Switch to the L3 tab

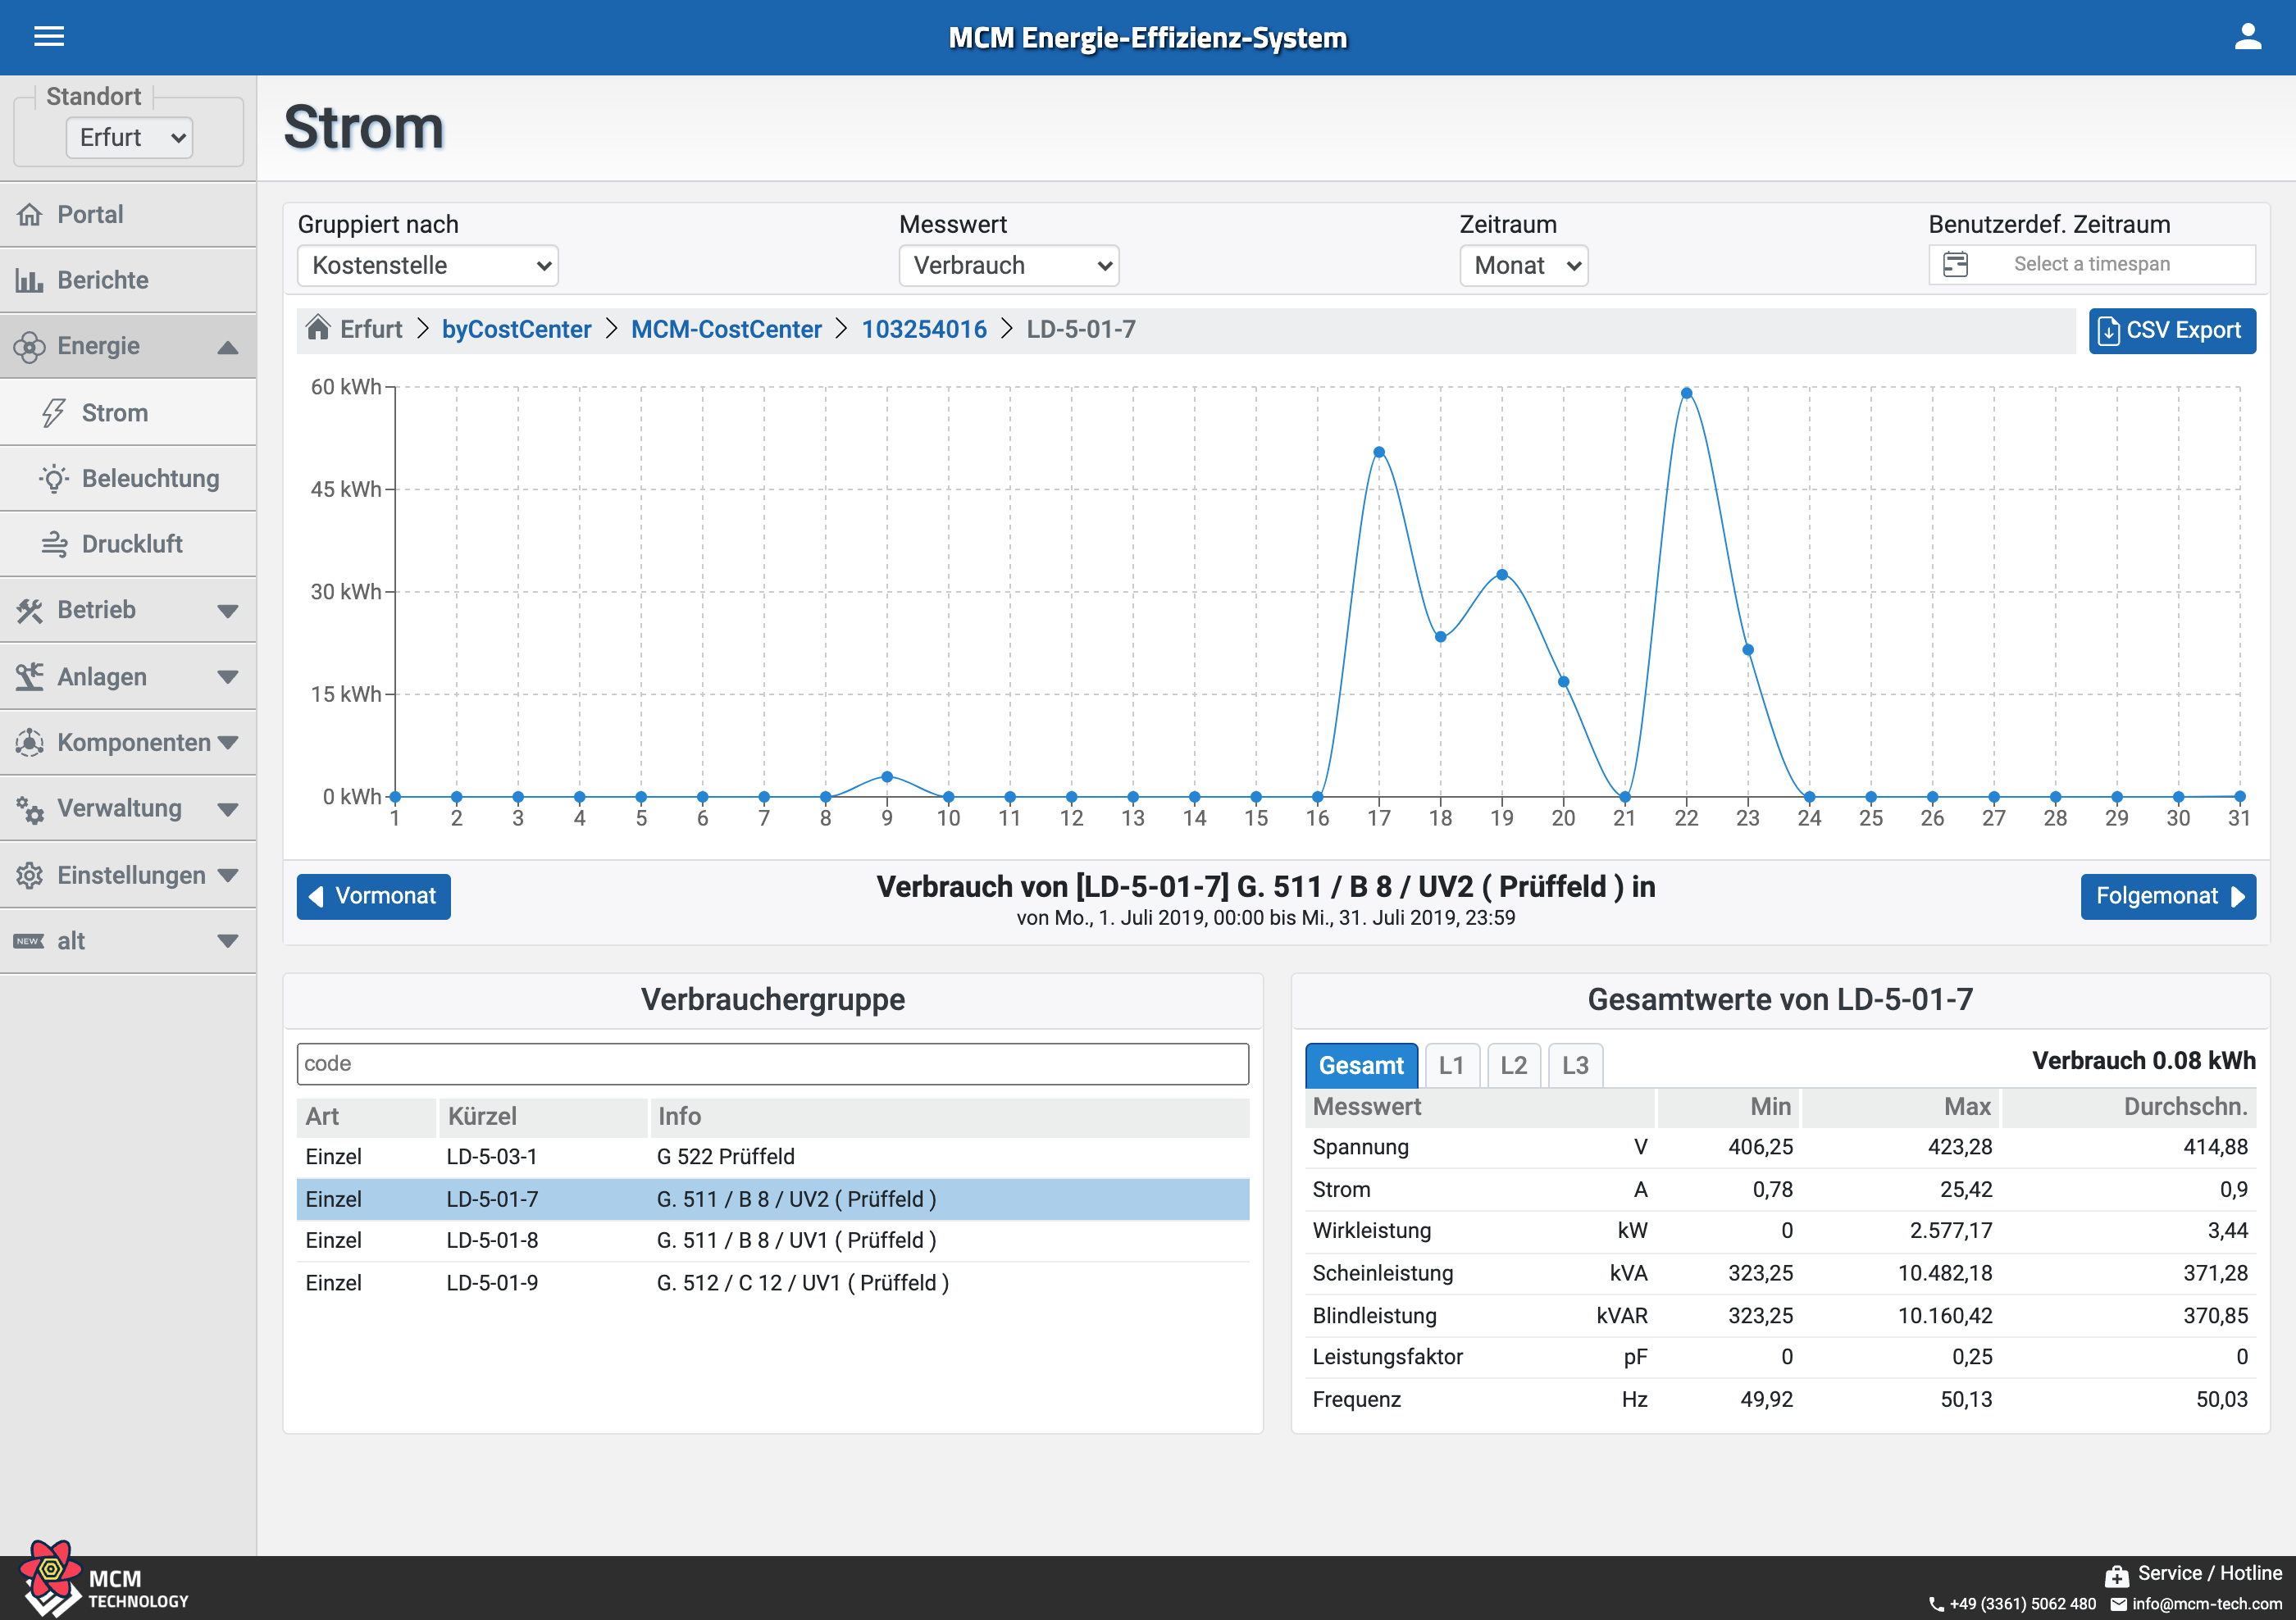[x=1575, y=1066]
